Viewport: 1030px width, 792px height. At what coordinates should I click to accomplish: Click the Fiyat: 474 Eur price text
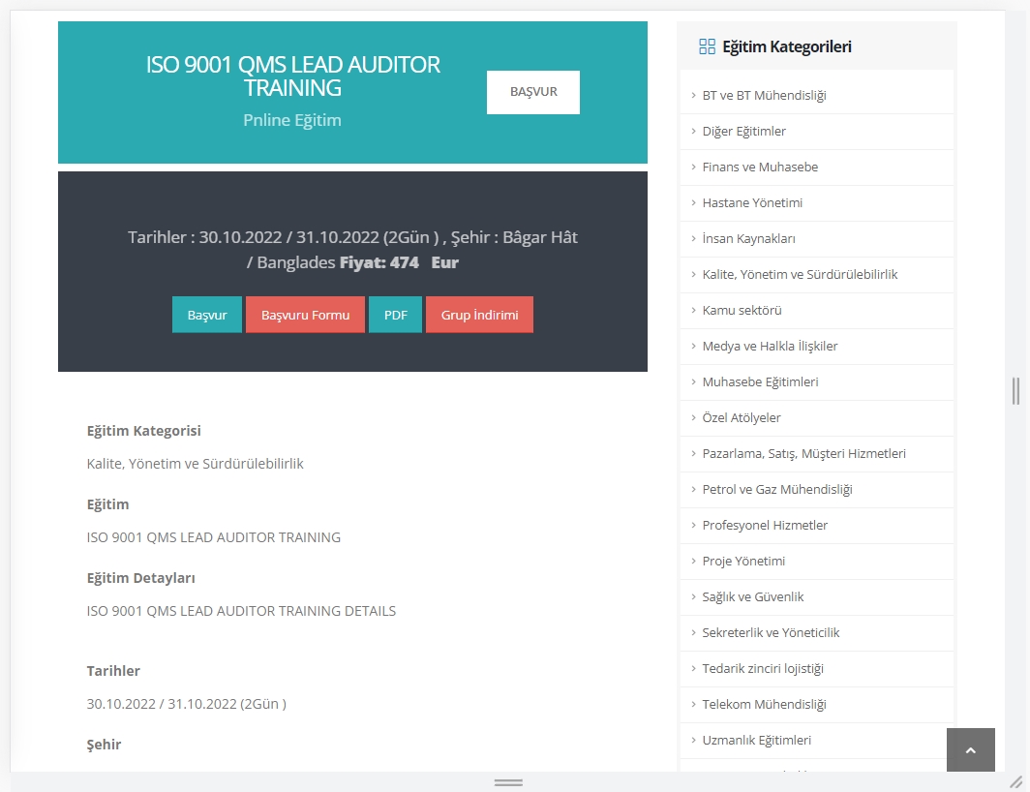tap(399, 263)
